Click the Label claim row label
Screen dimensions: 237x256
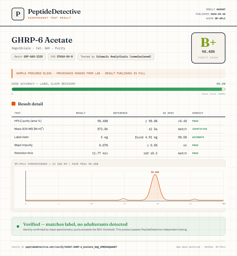click(x=21, y=137)
